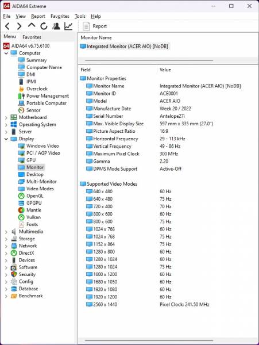Select the Summary icon in tree
This screenshot has height=345, width=259.
point(21,60)
